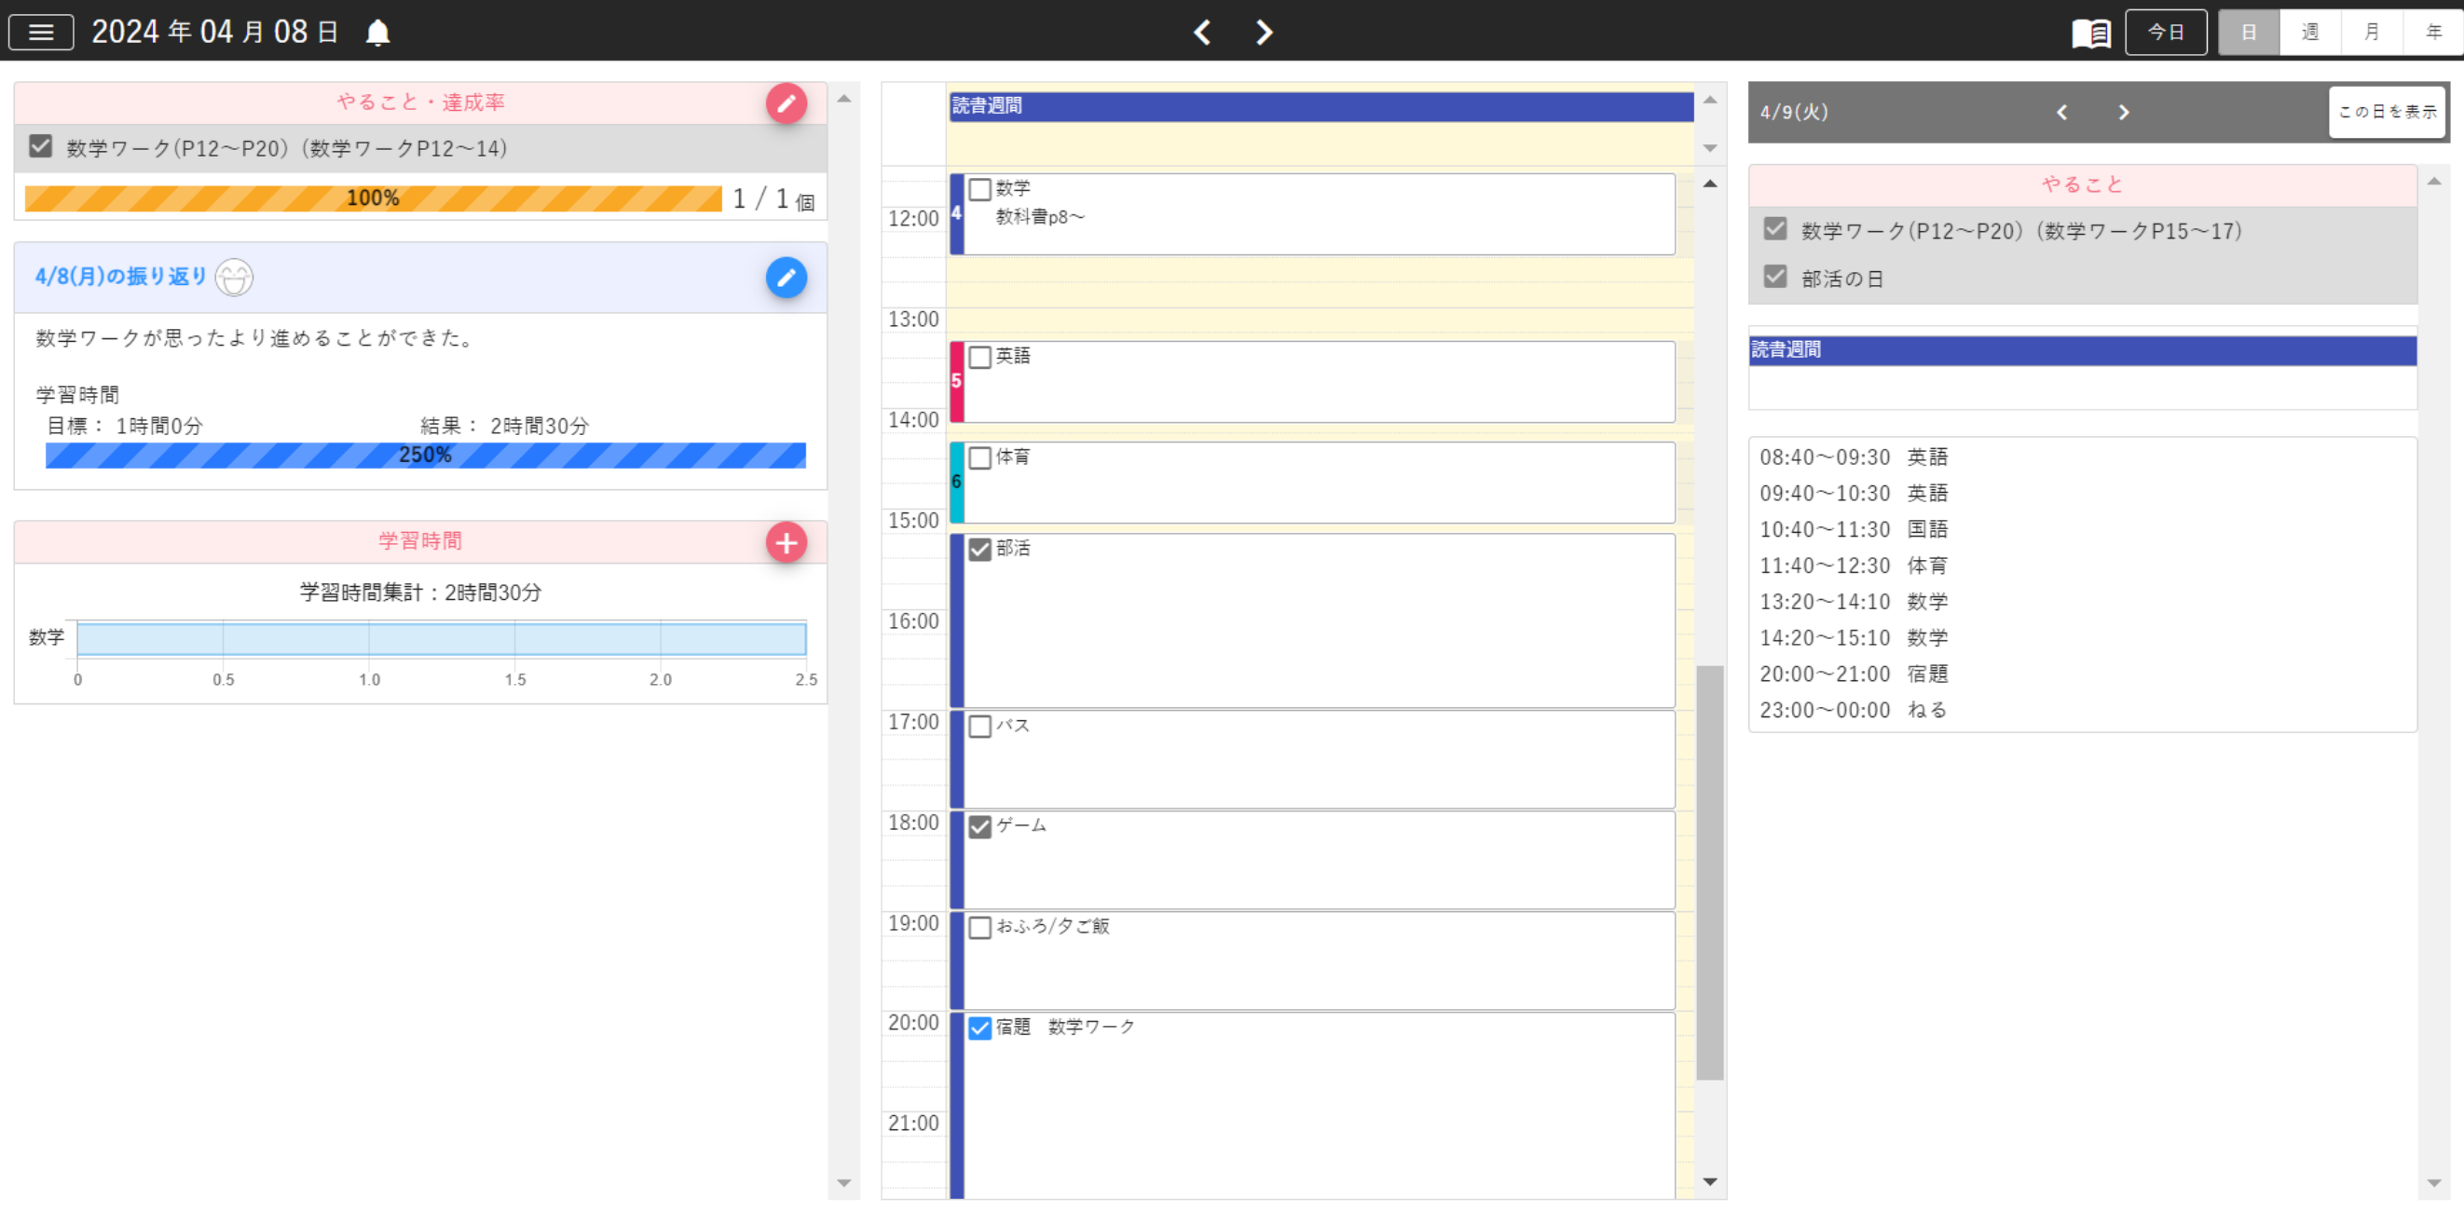Click 14:20~15:10 数学 entry

(1854, 639)
